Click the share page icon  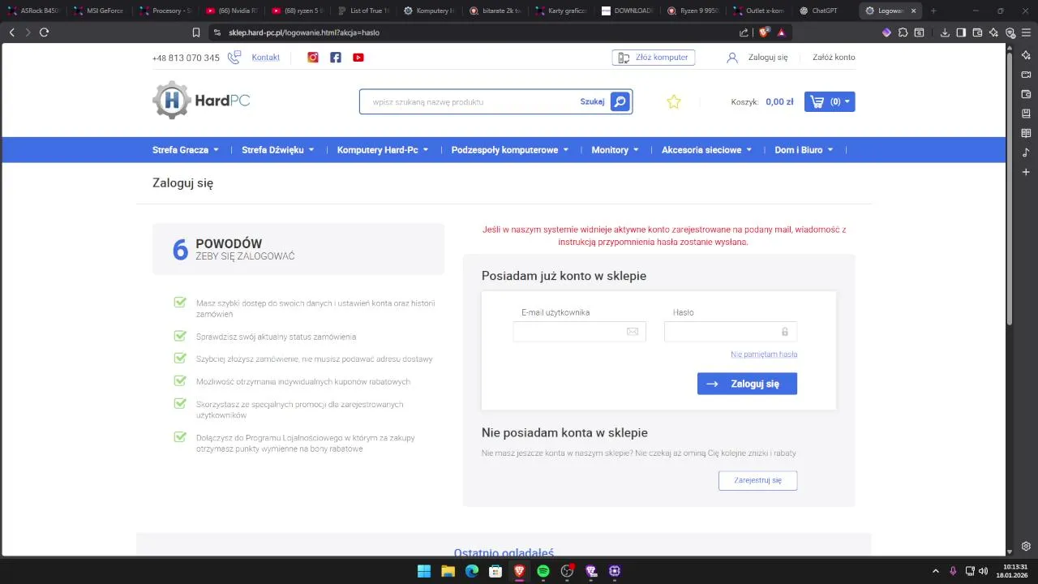click(x=744, y=32)
